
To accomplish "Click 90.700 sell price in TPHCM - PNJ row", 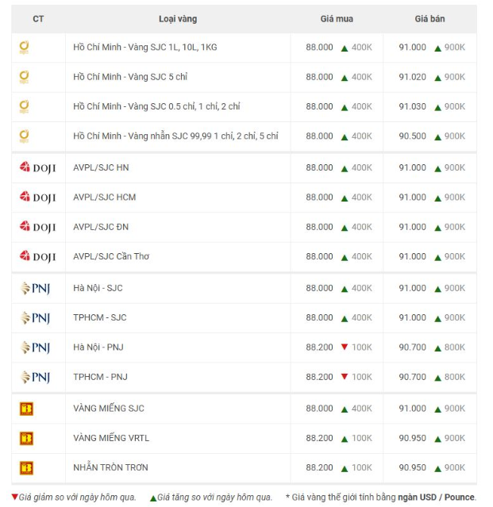I will point(413,377).
